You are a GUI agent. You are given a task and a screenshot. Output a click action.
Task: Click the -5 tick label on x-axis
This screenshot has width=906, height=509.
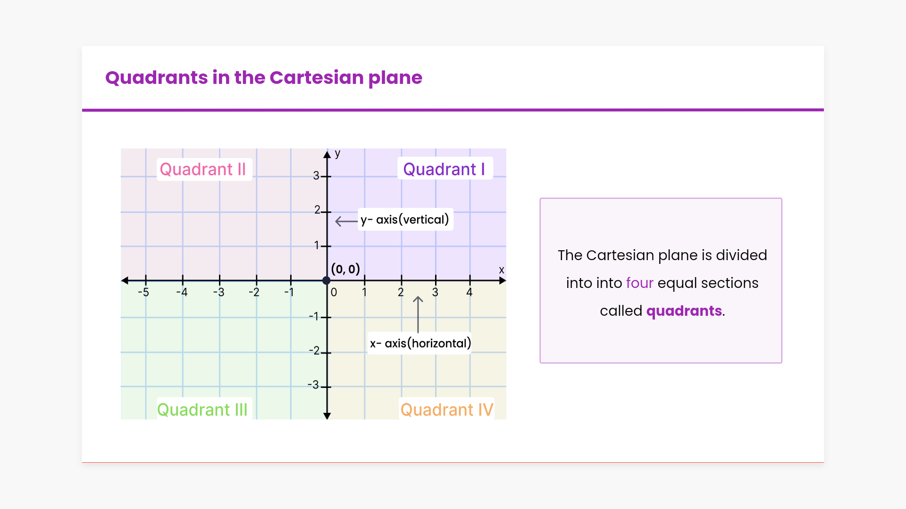coord(143,293)
